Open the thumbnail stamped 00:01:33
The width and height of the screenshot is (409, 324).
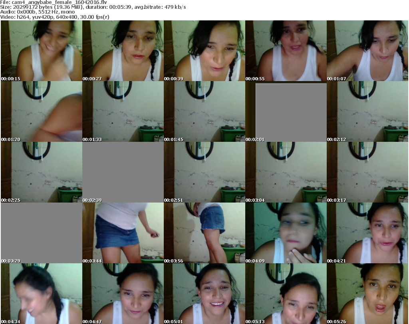point(123,111)
